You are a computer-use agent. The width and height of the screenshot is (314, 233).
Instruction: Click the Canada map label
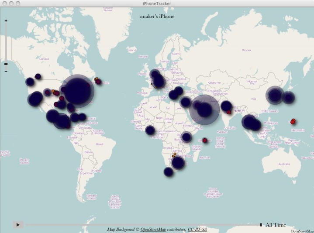tap(44, 59)
